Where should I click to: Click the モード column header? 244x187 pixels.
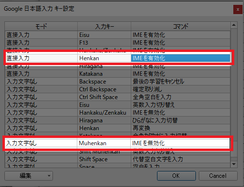[x=41, y=26]
